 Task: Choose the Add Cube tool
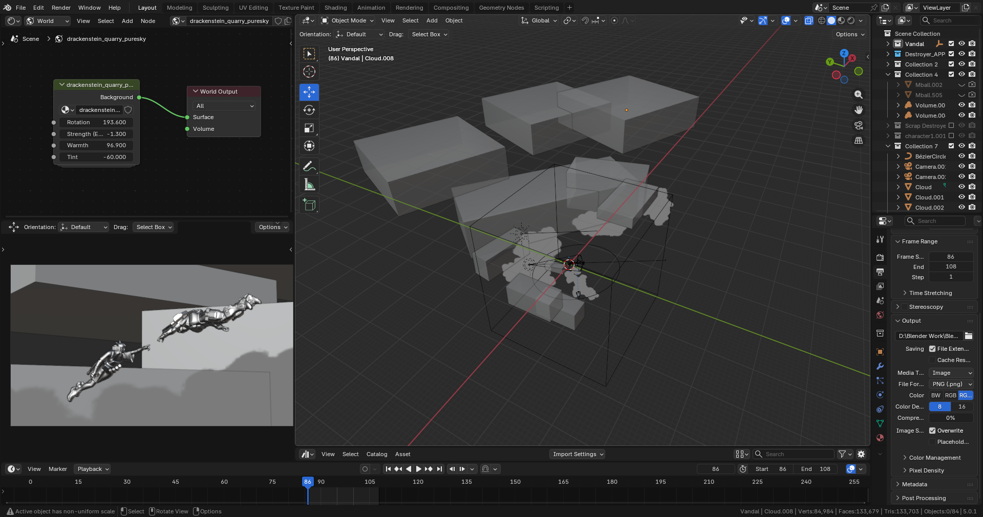tap(309, 205)
